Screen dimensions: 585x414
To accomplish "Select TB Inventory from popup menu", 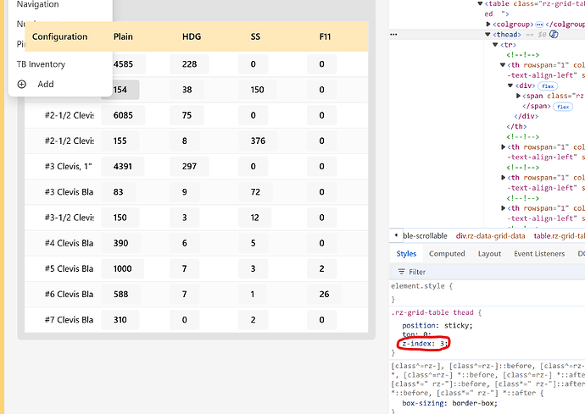I will 41,64.
